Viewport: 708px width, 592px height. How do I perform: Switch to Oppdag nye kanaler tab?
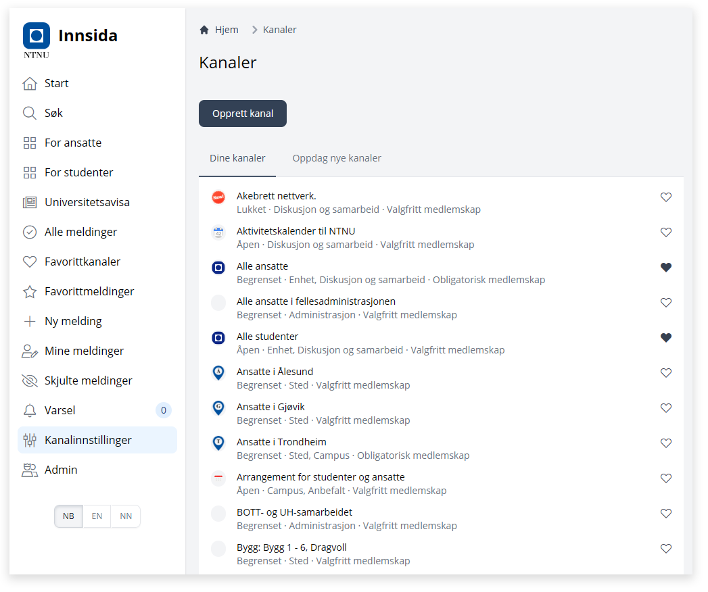click(337, 158)
